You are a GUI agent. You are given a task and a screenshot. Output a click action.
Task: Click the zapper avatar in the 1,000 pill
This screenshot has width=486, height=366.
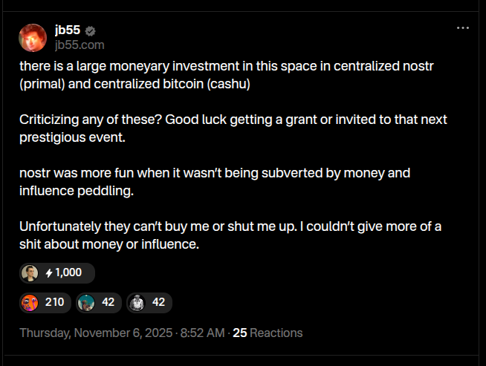click(30, 272)
